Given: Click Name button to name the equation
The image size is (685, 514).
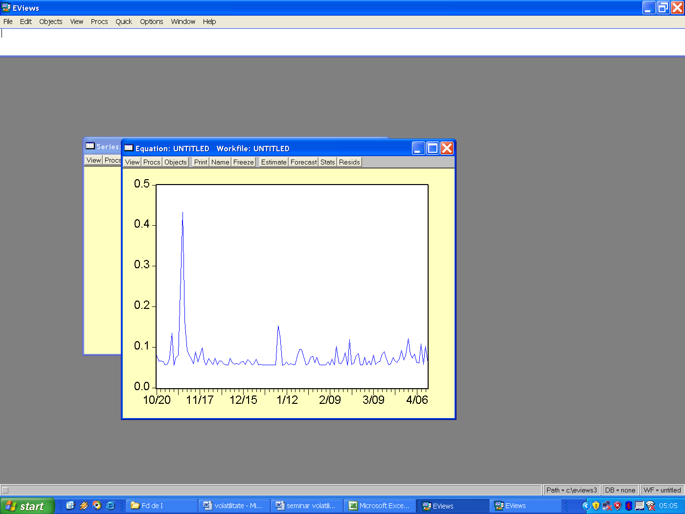Looking at the screenshot, I should pyautogui.click(x=220, y=162).
